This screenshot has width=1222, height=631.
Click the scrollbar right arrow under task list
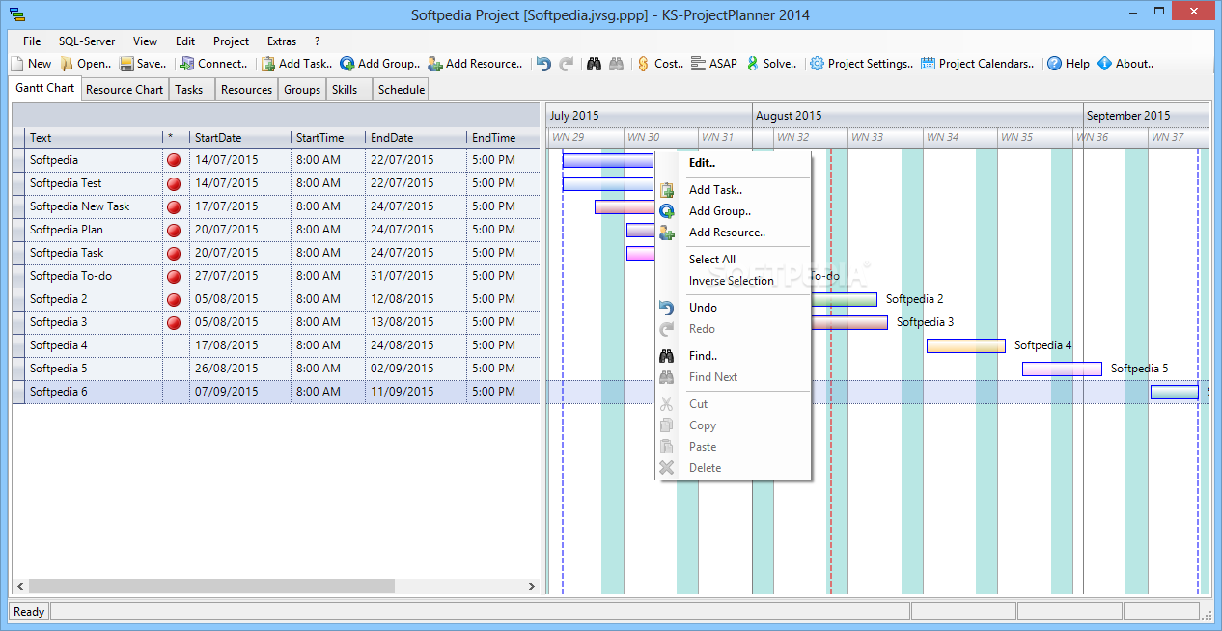coord(531,587)
